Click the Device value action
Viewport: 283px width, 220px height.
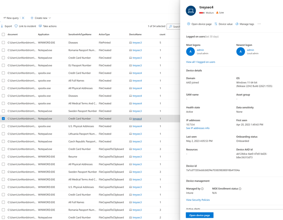223,24
